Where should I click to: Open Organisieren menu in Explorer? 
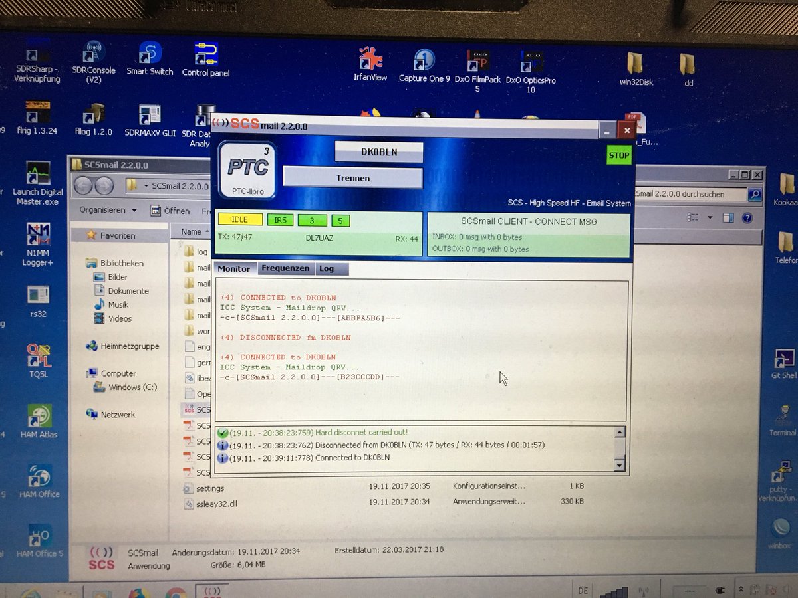pyautogui.click(x=108, y=210)
